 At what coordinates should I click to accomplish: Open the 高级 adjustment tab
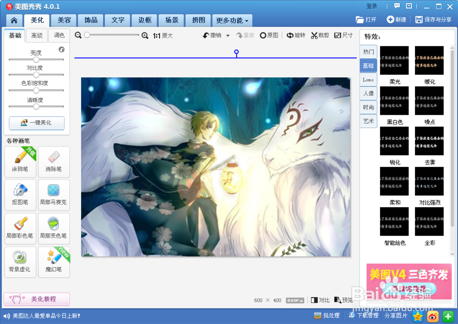[x=37, y=36]
